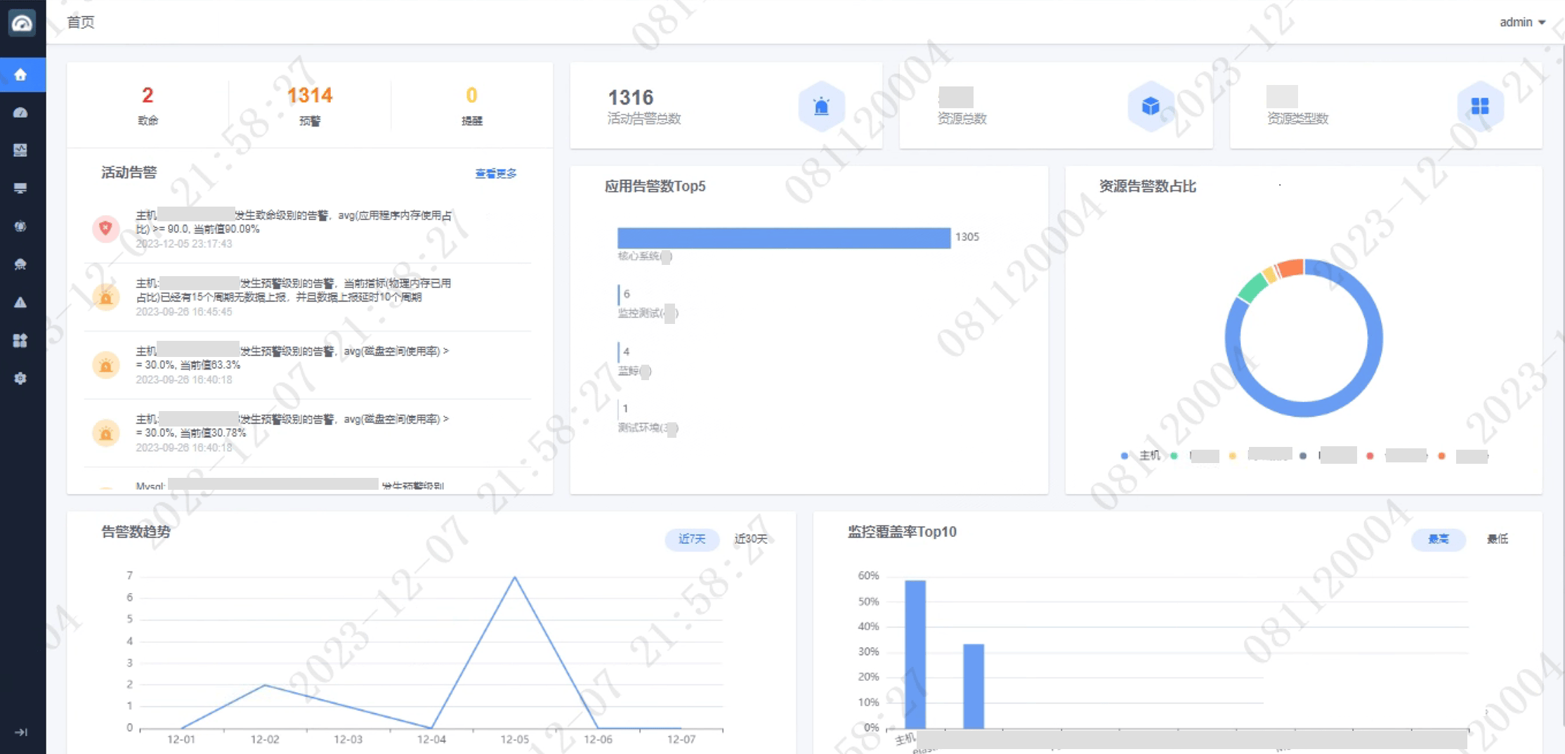Open the disk alert with 当前值30.78%
Viewport: 1565px width, 754px height.
(308, 433)
